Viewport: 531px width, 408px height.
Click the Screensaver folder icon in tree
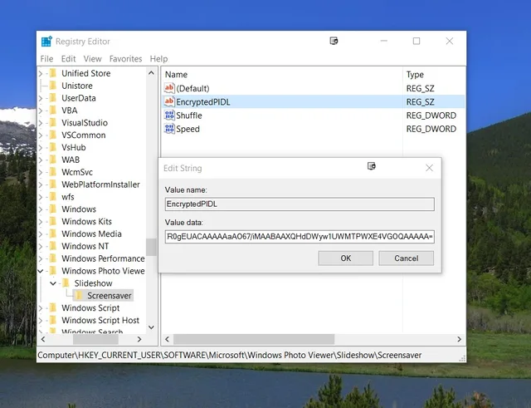point(79,295)
